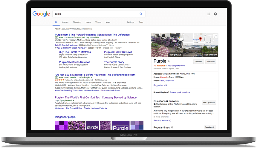Image resolution: width=257 pixels, height=148 pixels.
Task: Open the account avatar icon
Action: point(215,14)
